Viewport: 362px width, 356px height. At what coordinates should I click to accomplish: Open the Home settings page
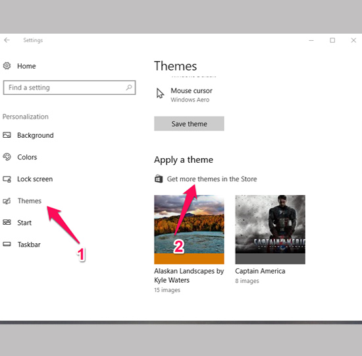click(26, 66)
